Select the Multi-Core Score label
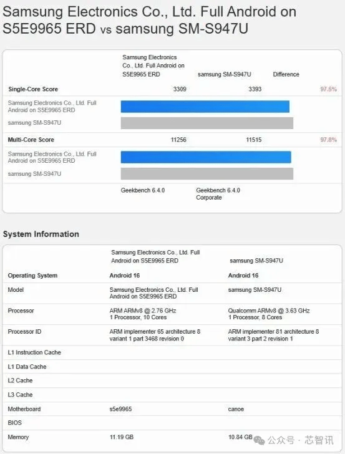 pyautogui.click(x=31, y=140)
